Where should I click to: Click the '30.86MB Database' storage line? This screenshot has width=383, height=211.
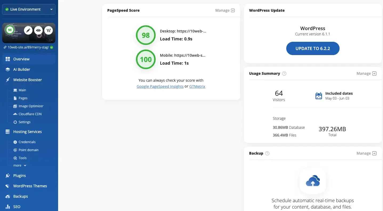pos(289,127)
